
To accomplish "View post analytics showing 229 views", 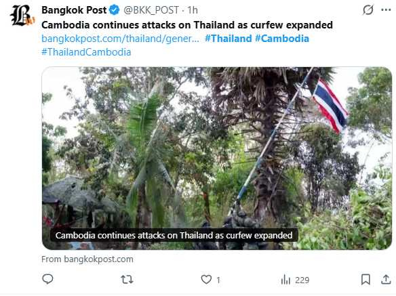I will (x=295, y=280).
